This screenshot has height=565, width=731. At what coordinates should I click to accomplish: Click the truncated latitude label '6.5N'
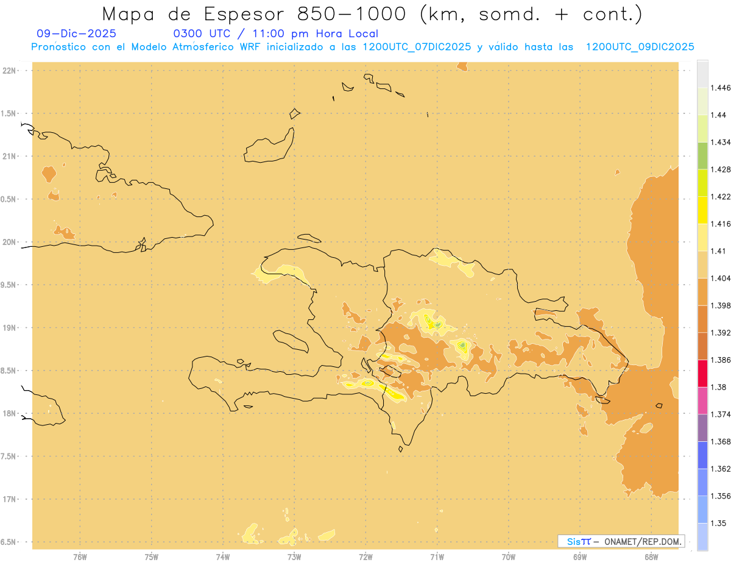pyautogui.click(x=8, y=542)
